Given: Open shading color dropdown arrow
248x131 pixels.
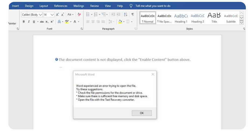Looking at the screenshot, I should pos(124,22).
